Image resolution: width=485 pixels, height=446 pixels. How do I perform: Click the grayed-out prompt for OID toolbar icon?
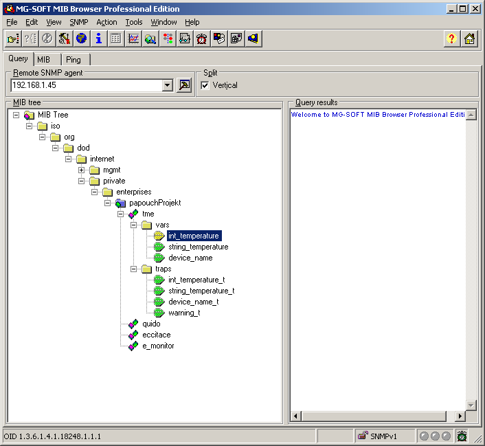[30, 38]
